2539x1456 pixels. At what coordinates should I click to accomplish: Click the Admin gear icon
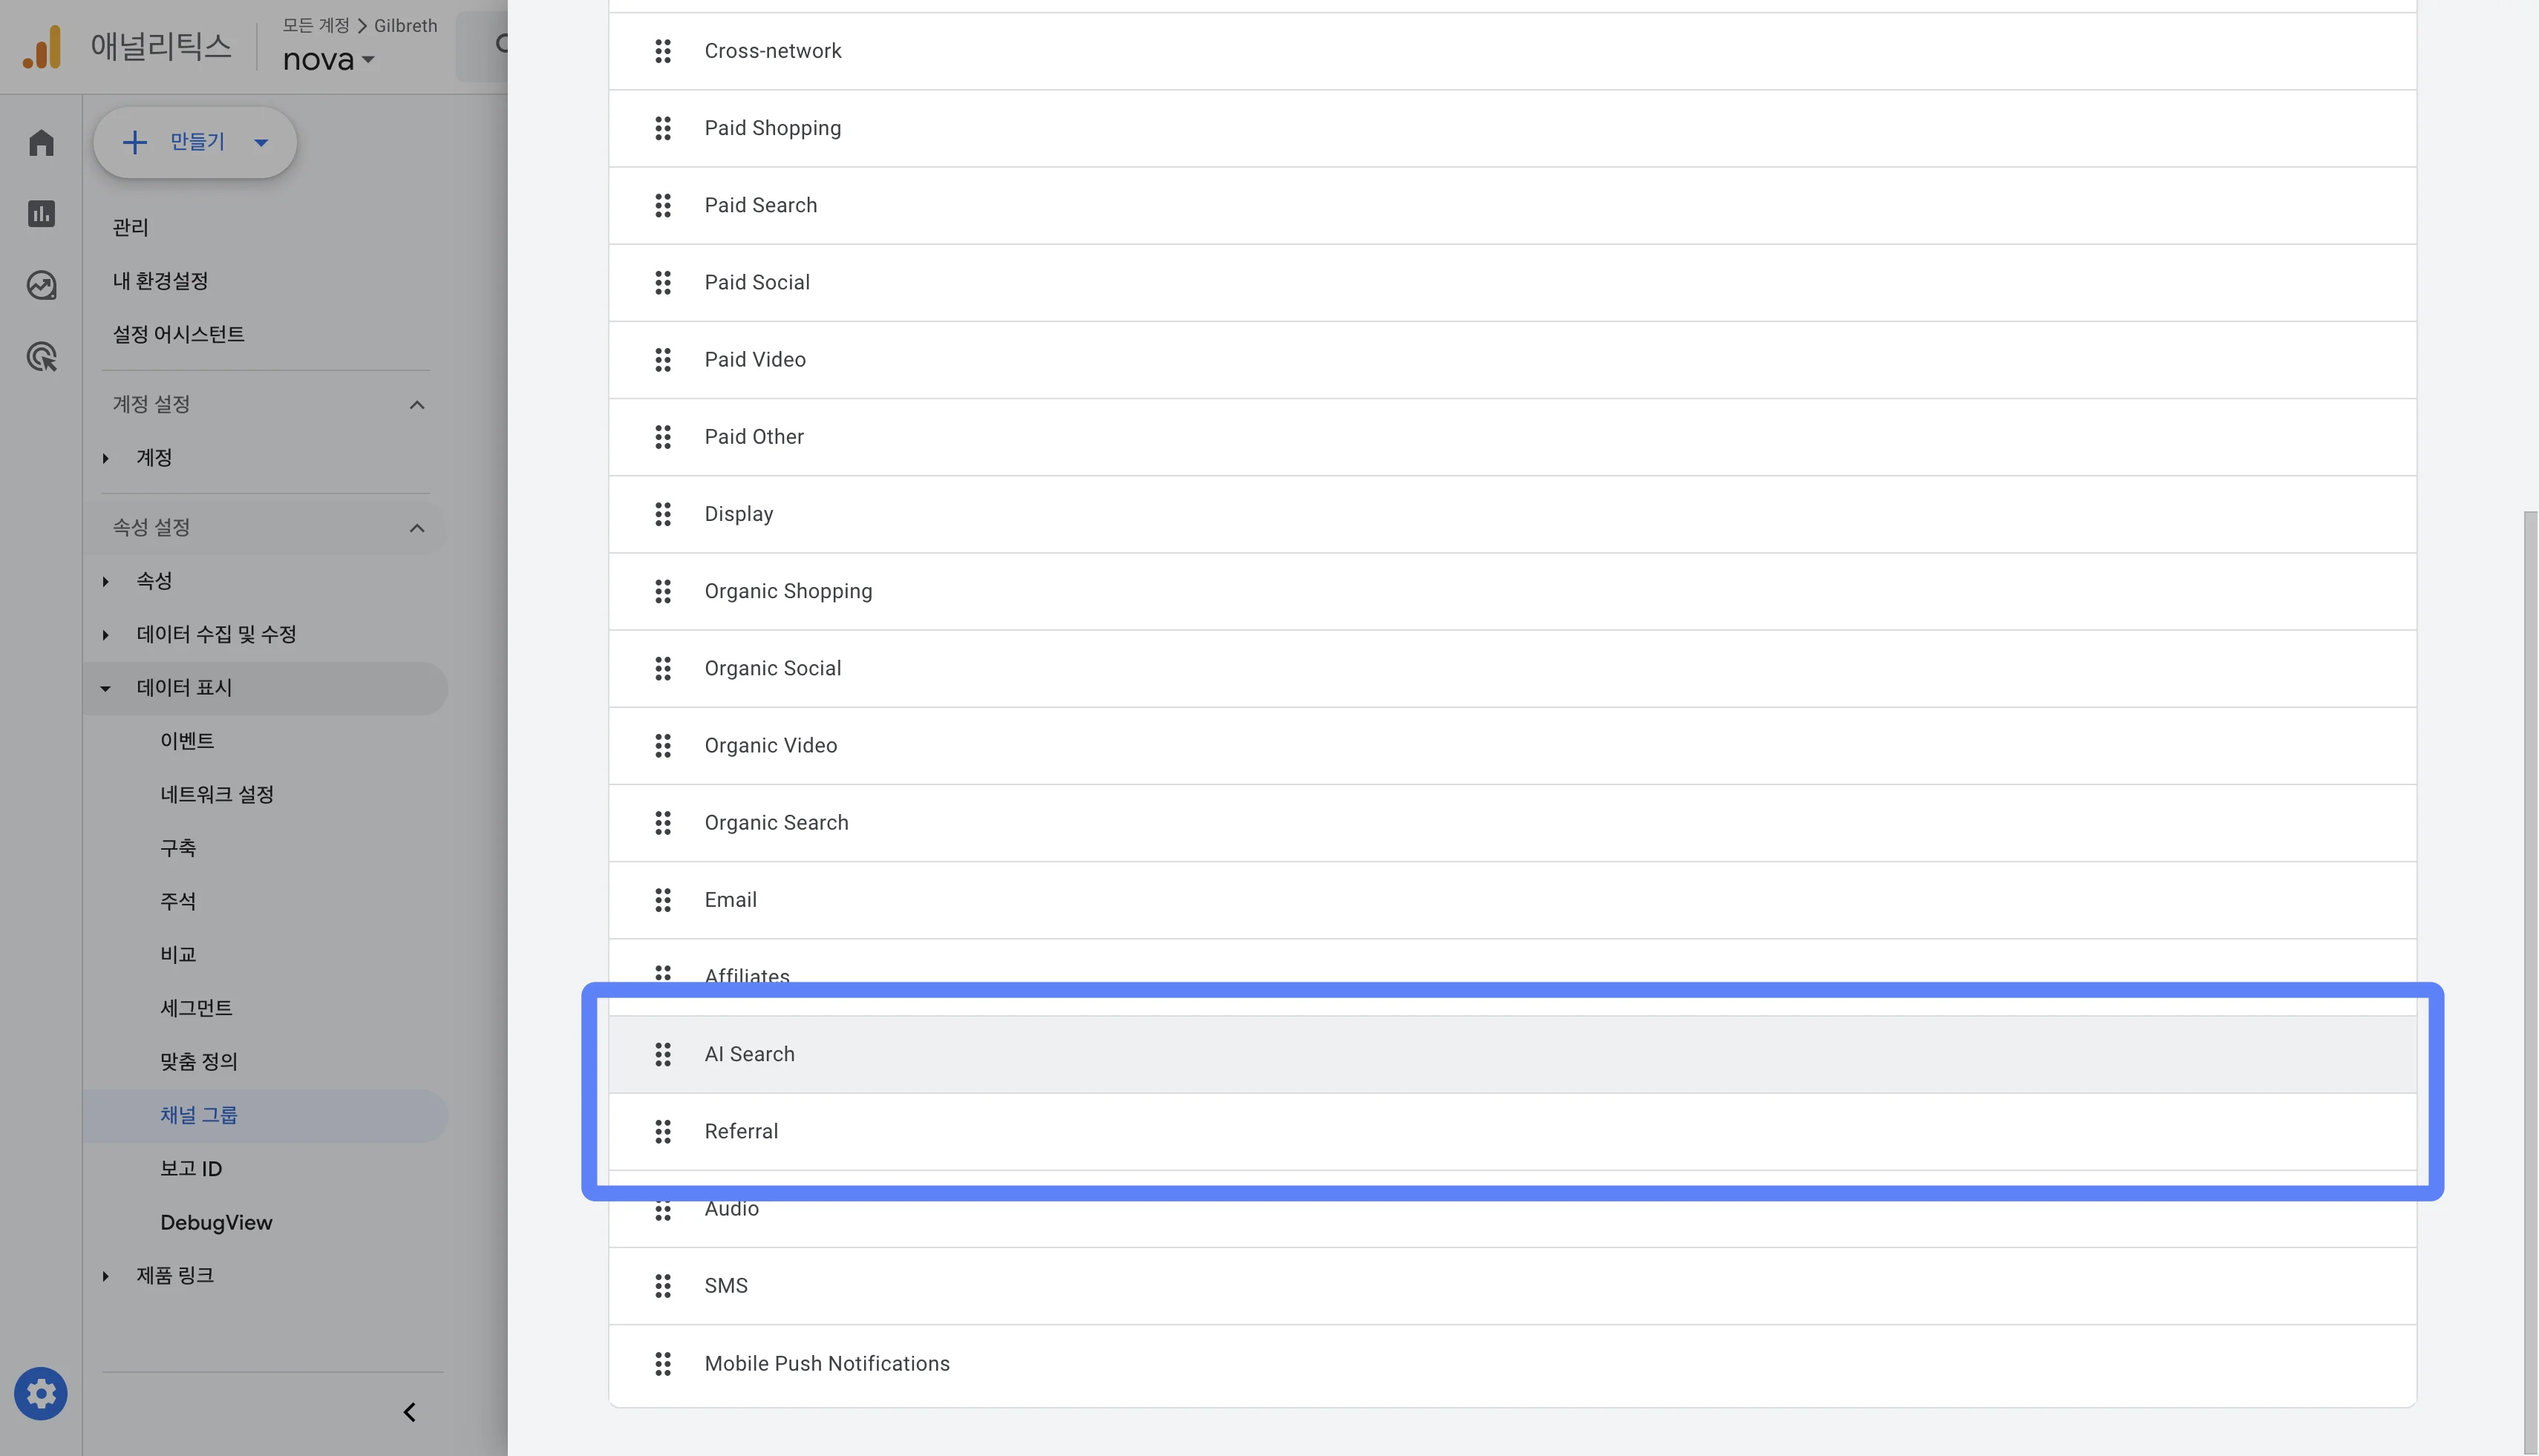pyautogui.click(x=41, y=1393)
